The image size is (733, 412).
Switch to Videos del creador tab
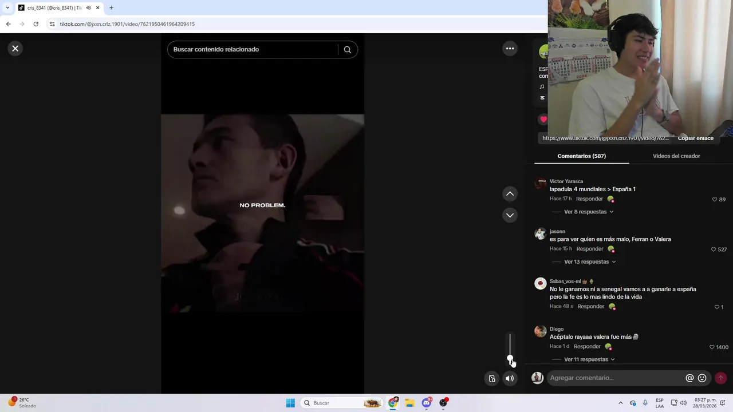(x=676, y=156)
